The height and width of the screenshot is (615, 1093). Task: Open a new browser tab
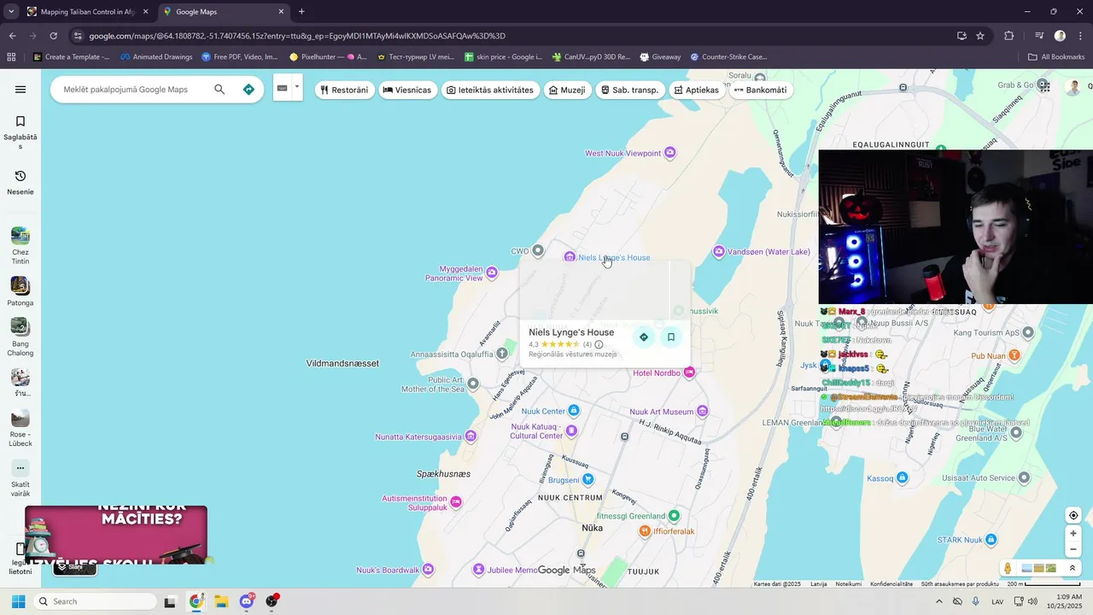(301, 12)
